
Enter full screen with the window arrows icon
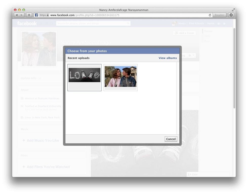tap(233, 10)
